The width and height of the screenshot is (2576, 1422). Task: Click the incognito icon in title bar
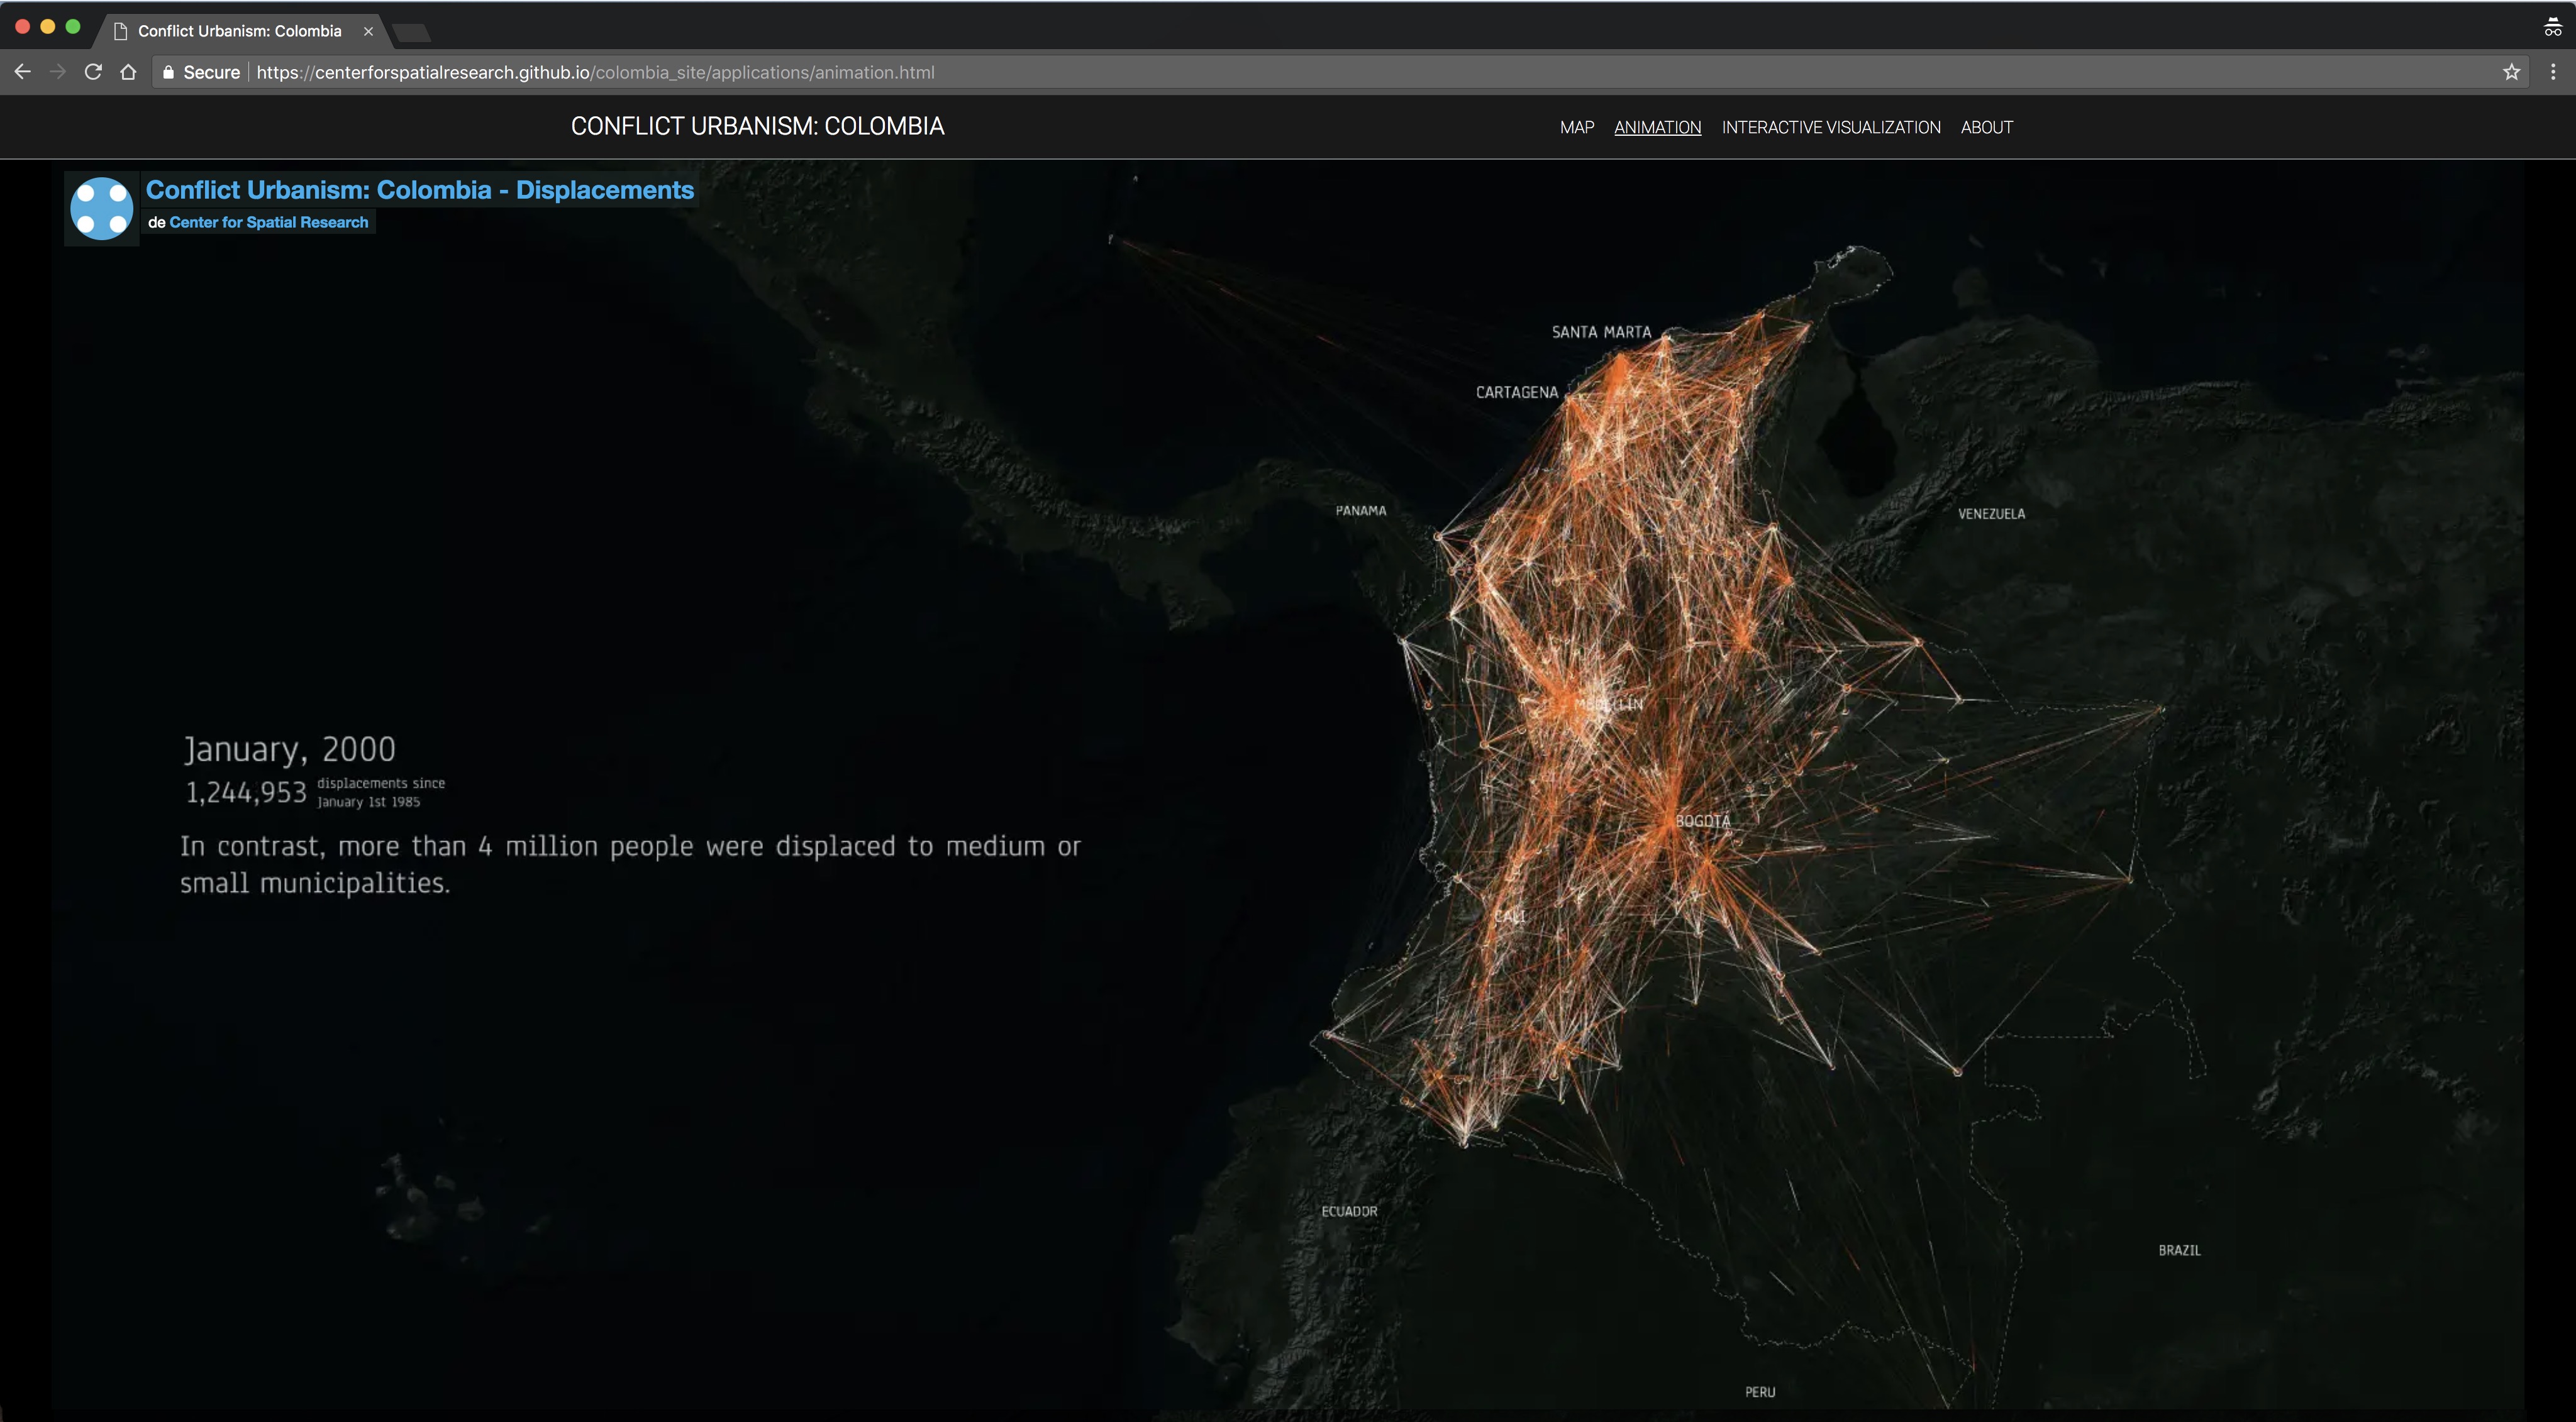click(2553, 28)
